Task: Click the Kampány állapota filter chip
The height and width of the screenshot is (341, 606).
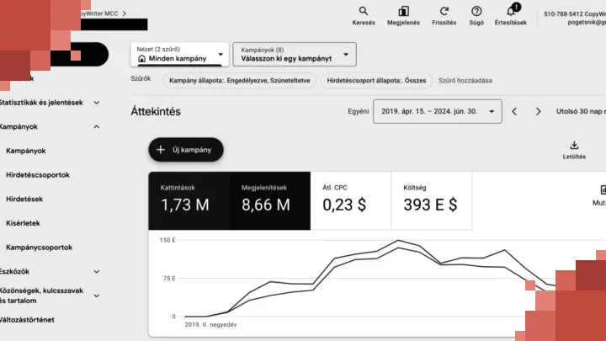Action: tap(240, 81)
